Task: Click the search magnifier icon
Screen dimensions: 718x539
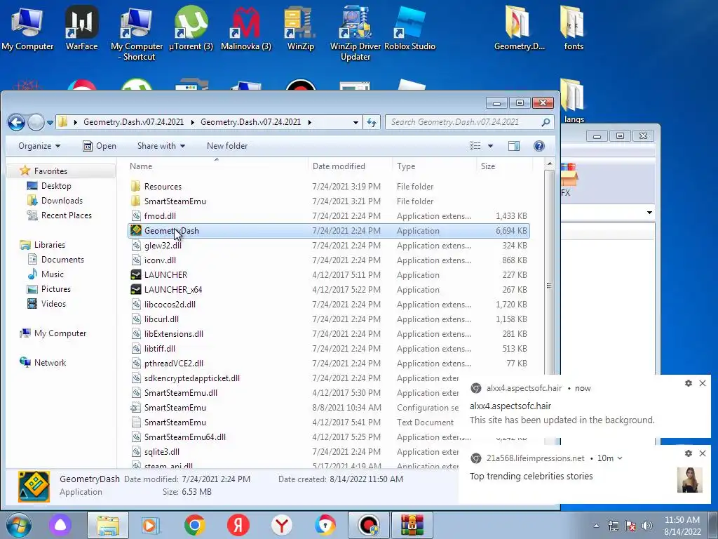Action: (546, 122)
